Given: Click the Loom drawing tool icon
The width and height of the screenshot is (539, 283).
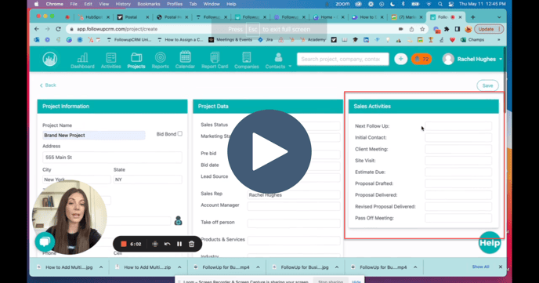Looking at the screenshot, I should [x=155, y=244].
